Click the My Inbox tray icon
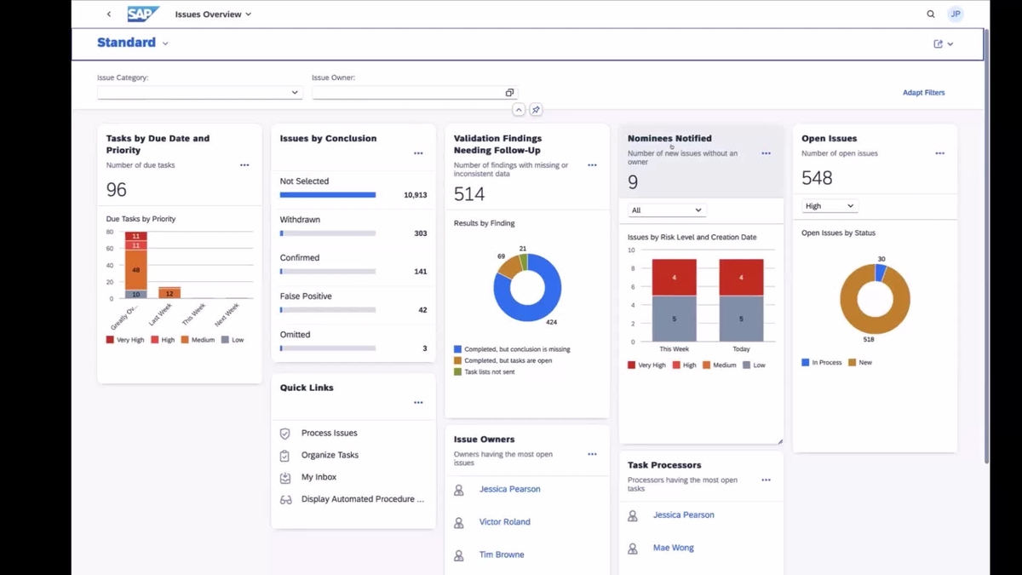 point(285,478)
